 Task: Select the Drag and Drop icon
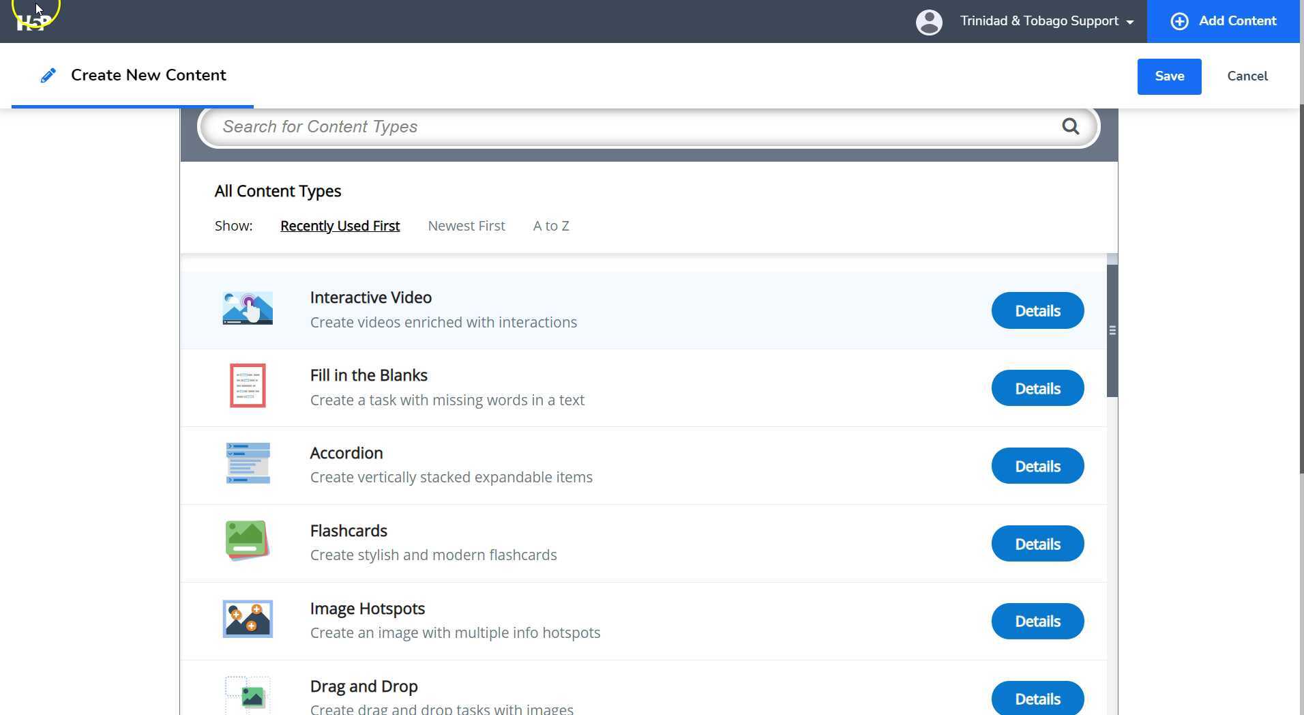coord(248,695)
